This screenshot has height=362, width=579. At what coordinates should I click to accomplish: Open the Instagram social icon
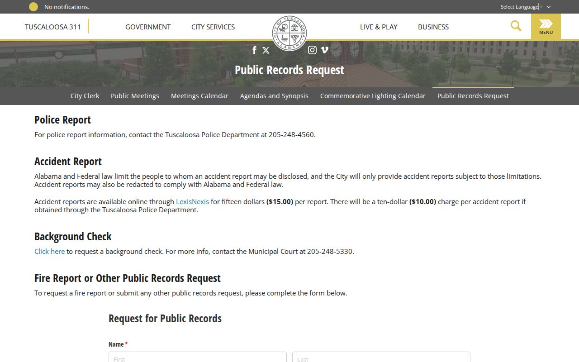click(312, 50)
